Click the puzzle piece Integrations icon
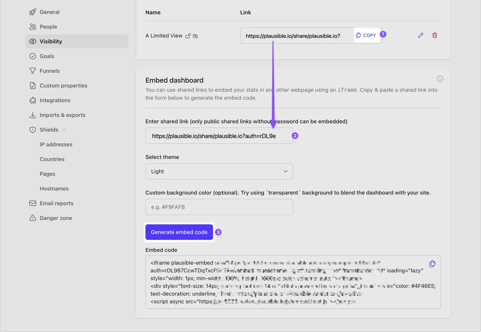Image resolution: width=481 pixels, height=332 pixels. click(33, 100)
